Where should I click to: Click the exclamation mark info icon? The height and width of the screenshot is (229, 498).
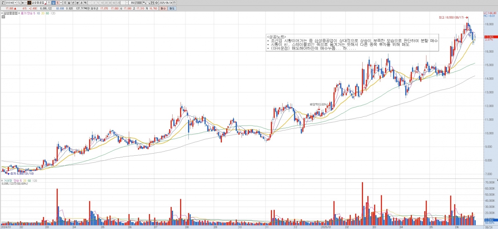tap(49, 2)
